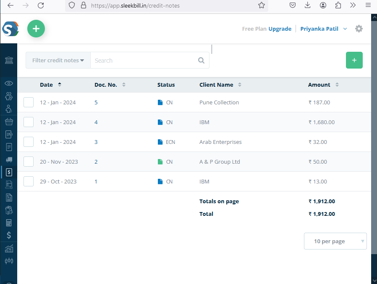Expand the 10 per page dropdown

pyautogui.click(x=335, y=241)
